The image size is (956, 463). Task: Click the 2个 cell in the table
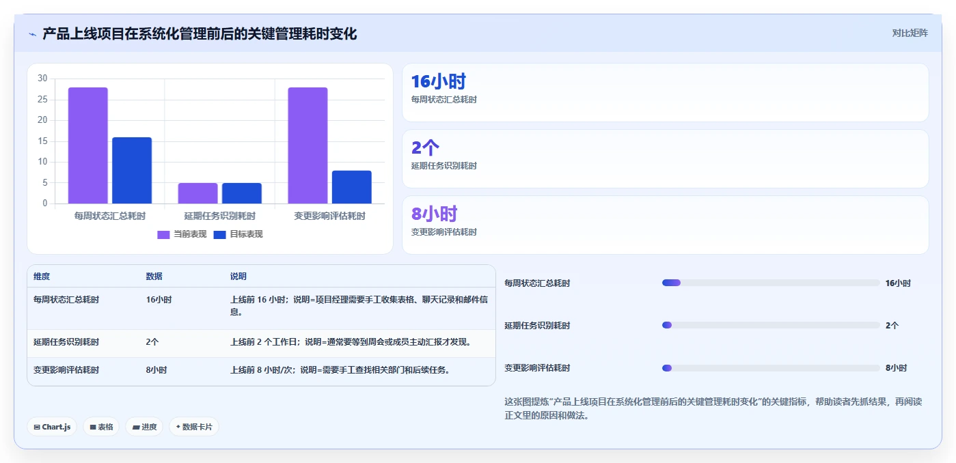152,342
